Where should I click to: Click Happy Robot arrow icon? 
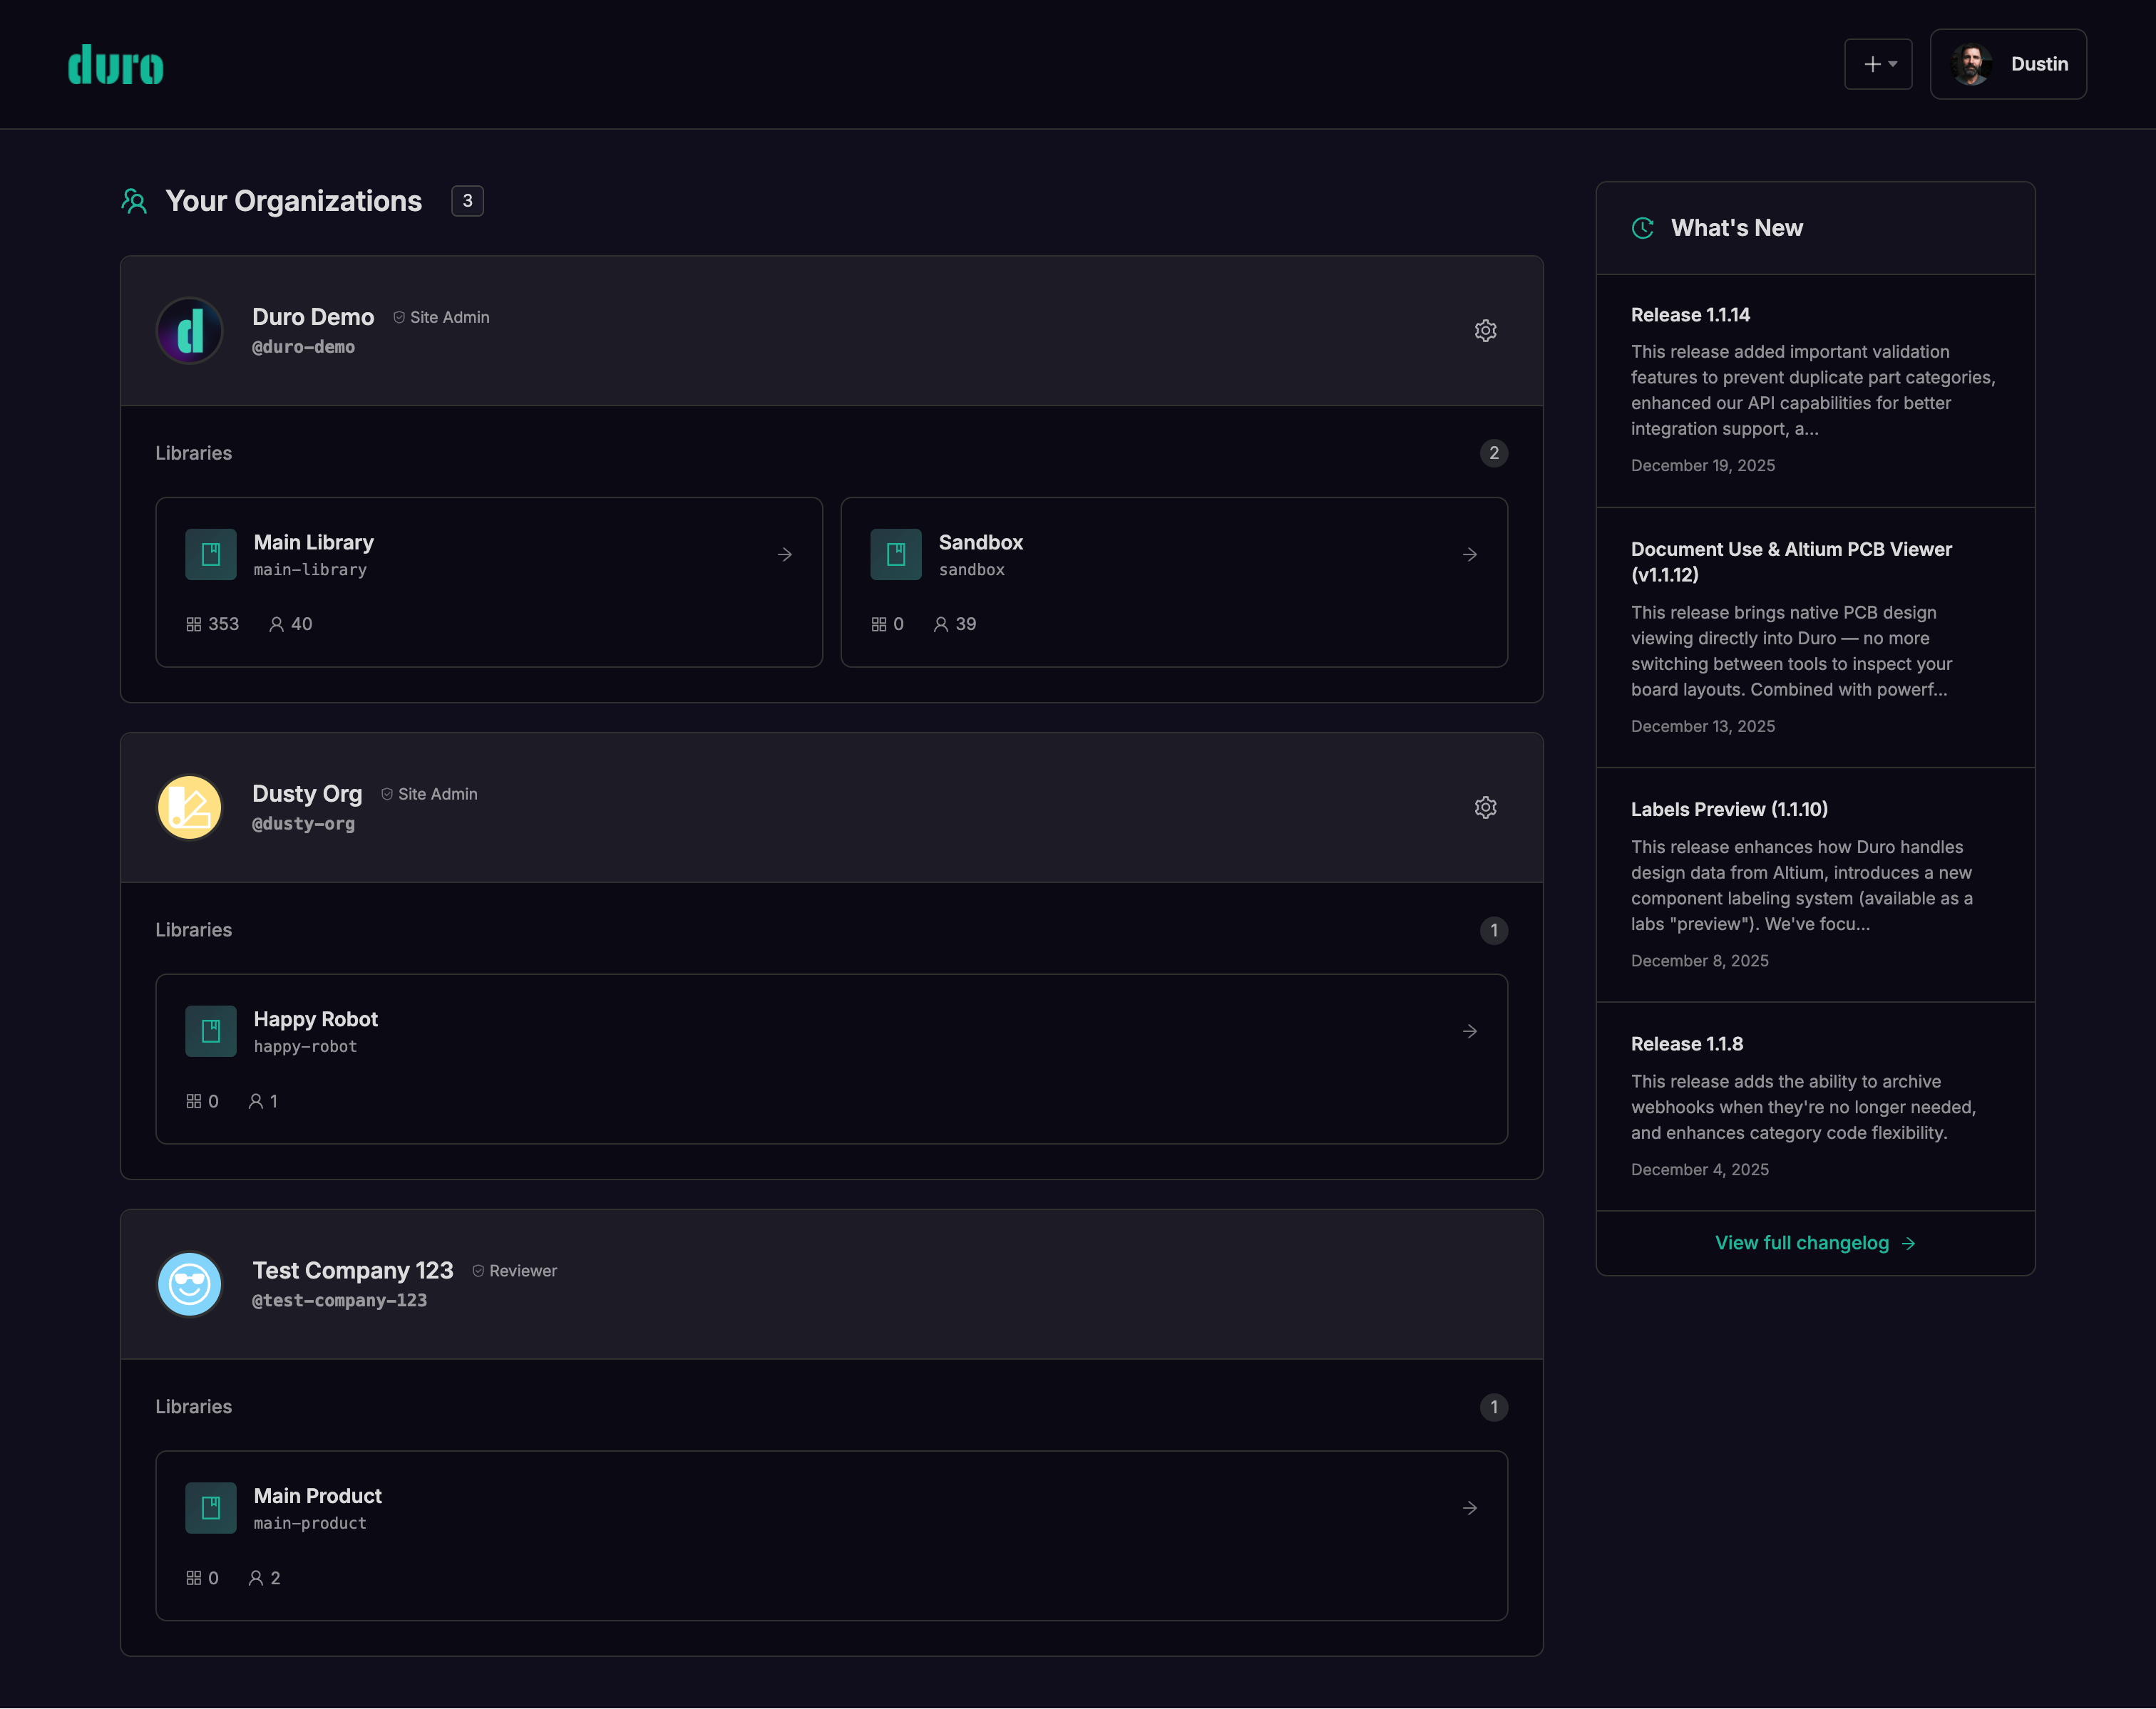1469,1031
